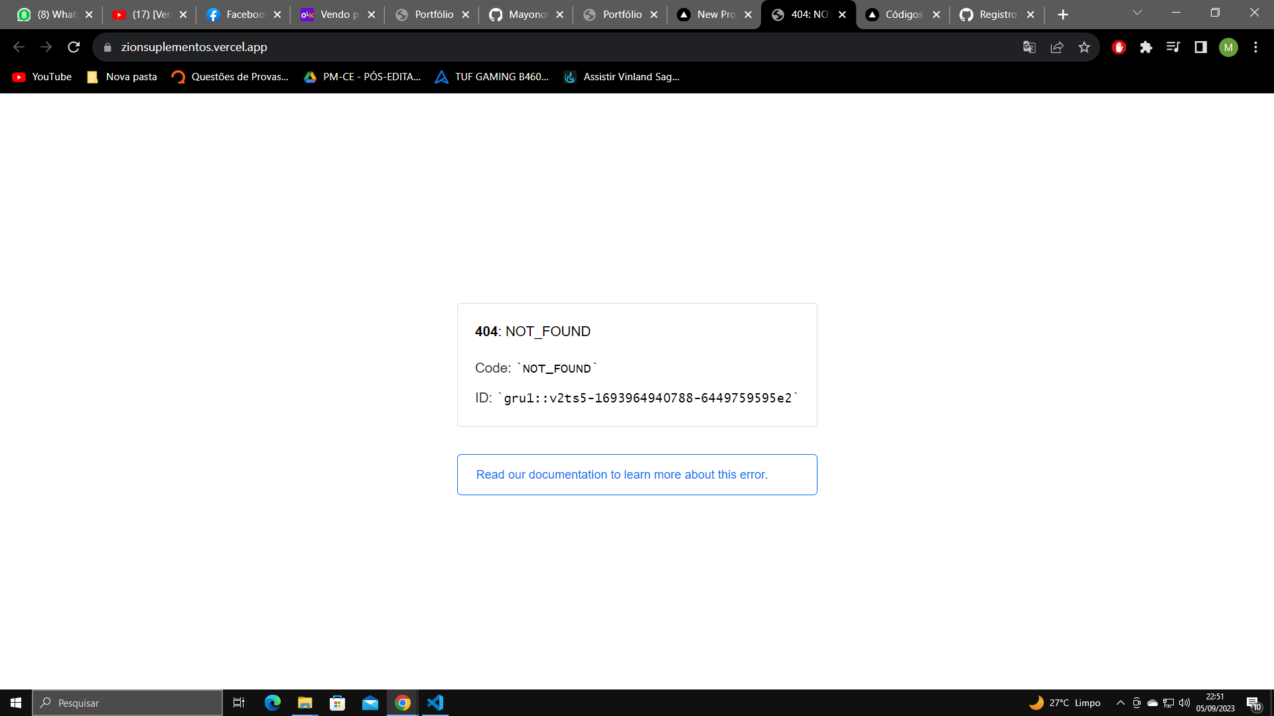
Task: Open the notification center icon
Action: click(x=1253, y=703)
